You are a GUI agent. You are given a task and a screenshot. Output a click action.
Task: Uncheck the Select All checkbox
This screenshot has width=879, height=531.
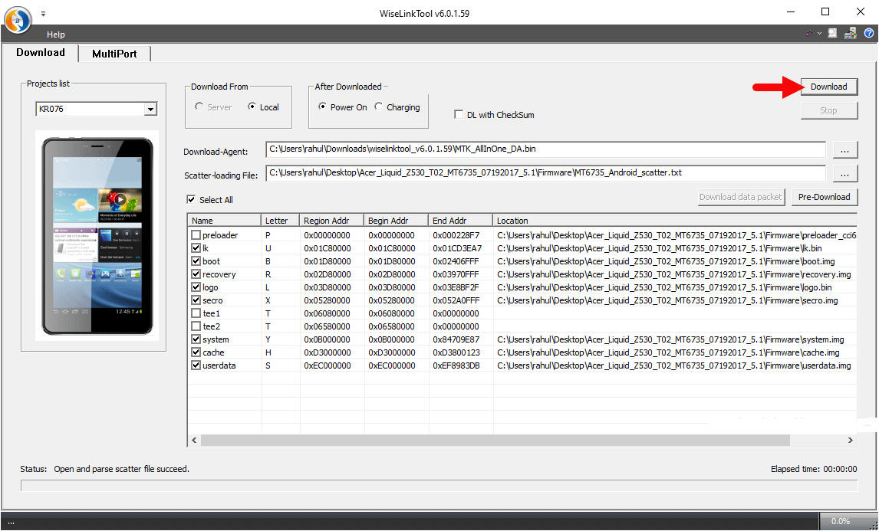tap(191, 200)
